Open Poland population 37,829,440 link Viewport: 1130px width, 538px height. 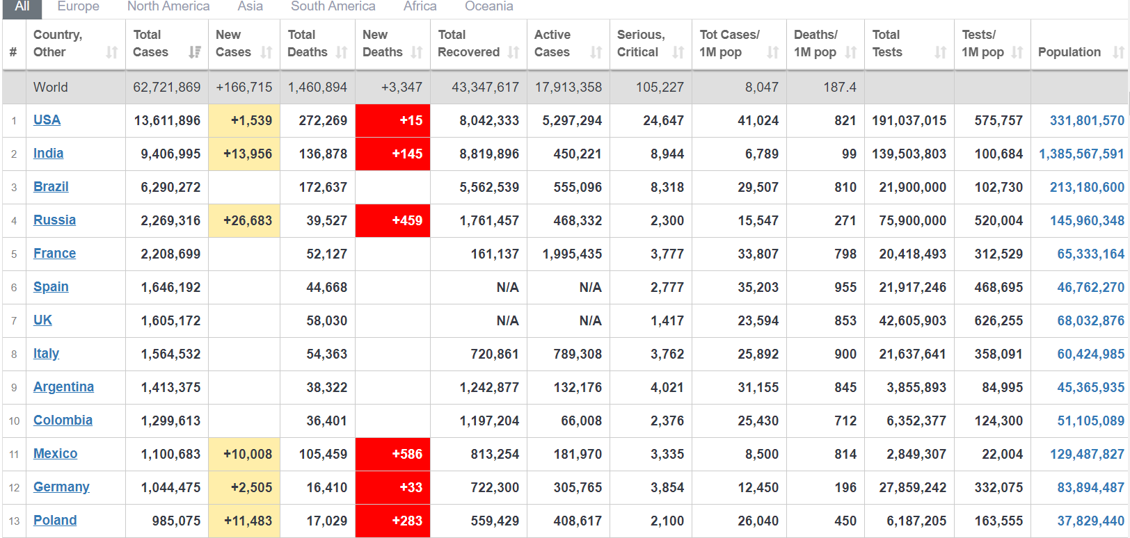1090,521
